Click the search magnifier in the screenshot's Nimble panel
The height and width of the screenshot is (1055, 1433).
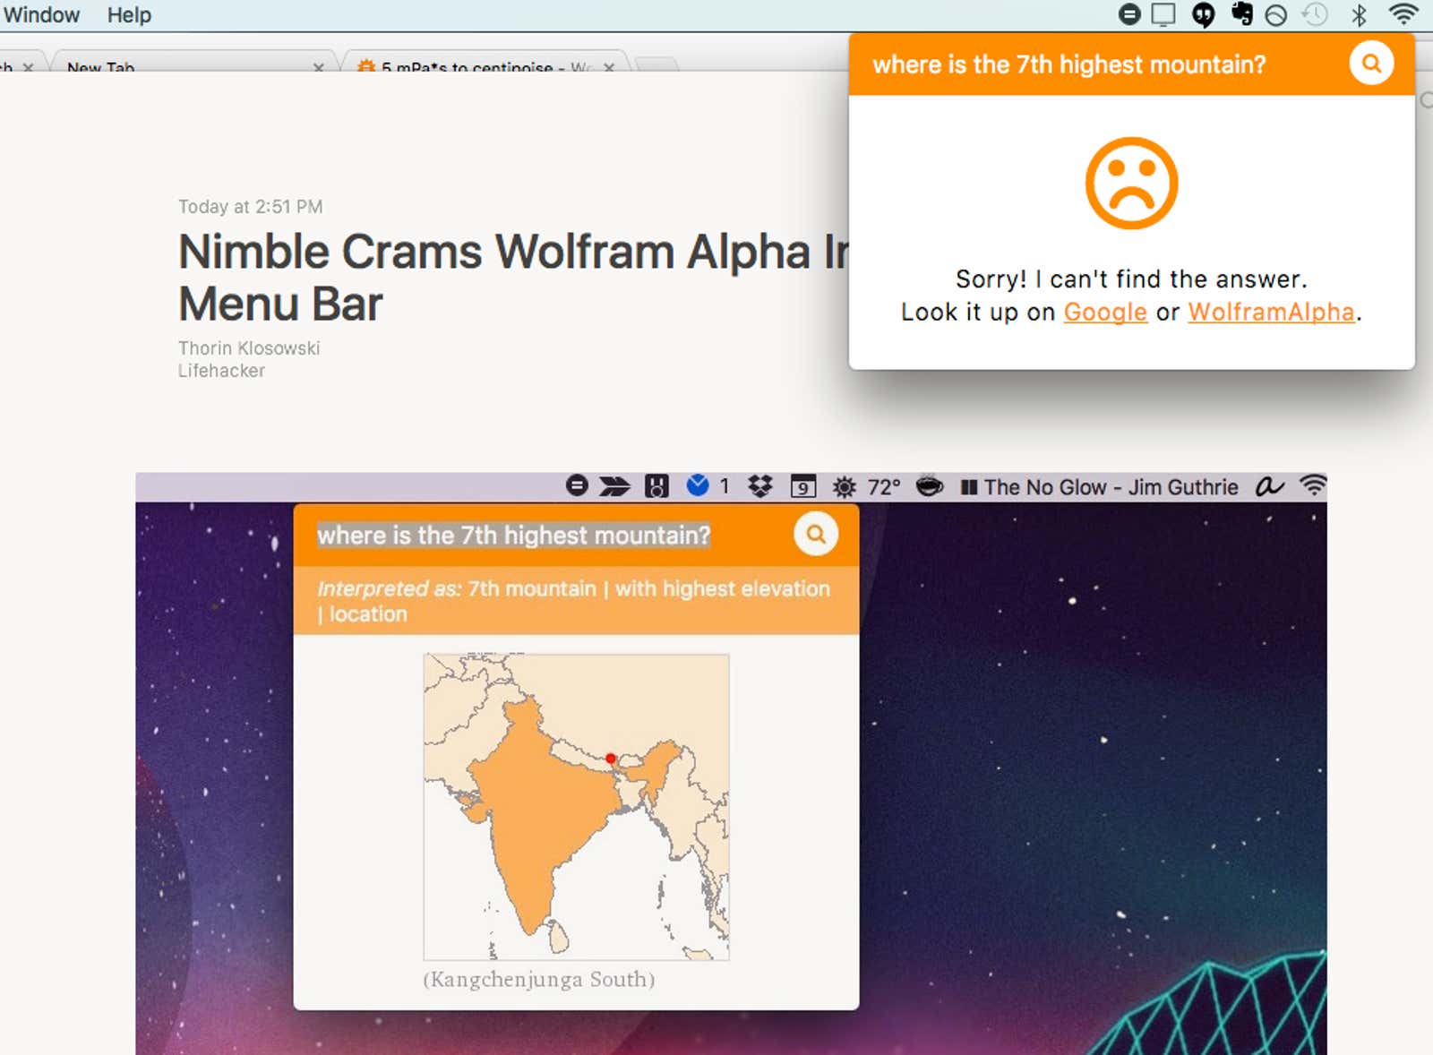click(816, 535)
